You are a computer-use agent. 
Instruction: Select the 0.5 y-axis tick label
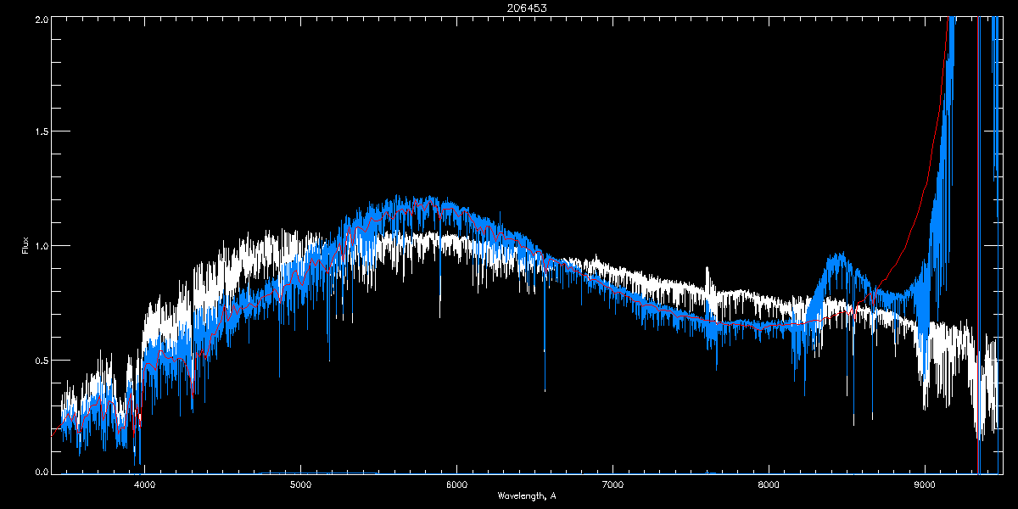(41, 360)
